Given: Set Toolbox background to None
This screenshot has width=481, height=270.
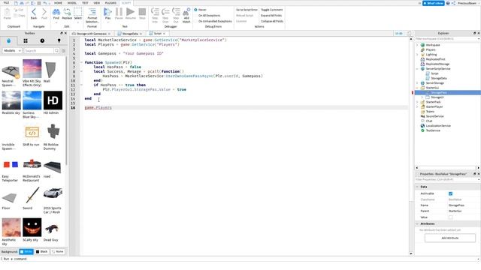Looking at the screenshot, I should 57,252.
